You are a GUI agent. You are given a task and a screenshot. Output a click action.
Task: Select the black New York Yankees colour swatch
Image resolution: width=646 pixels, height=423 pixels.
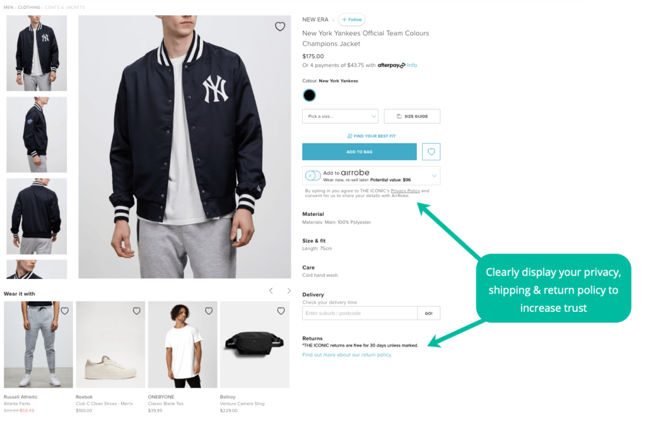click(x=309, y=95)
